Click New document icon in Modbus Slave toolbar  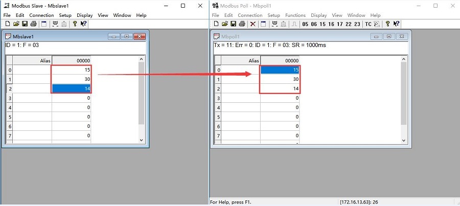pos(8,24)
